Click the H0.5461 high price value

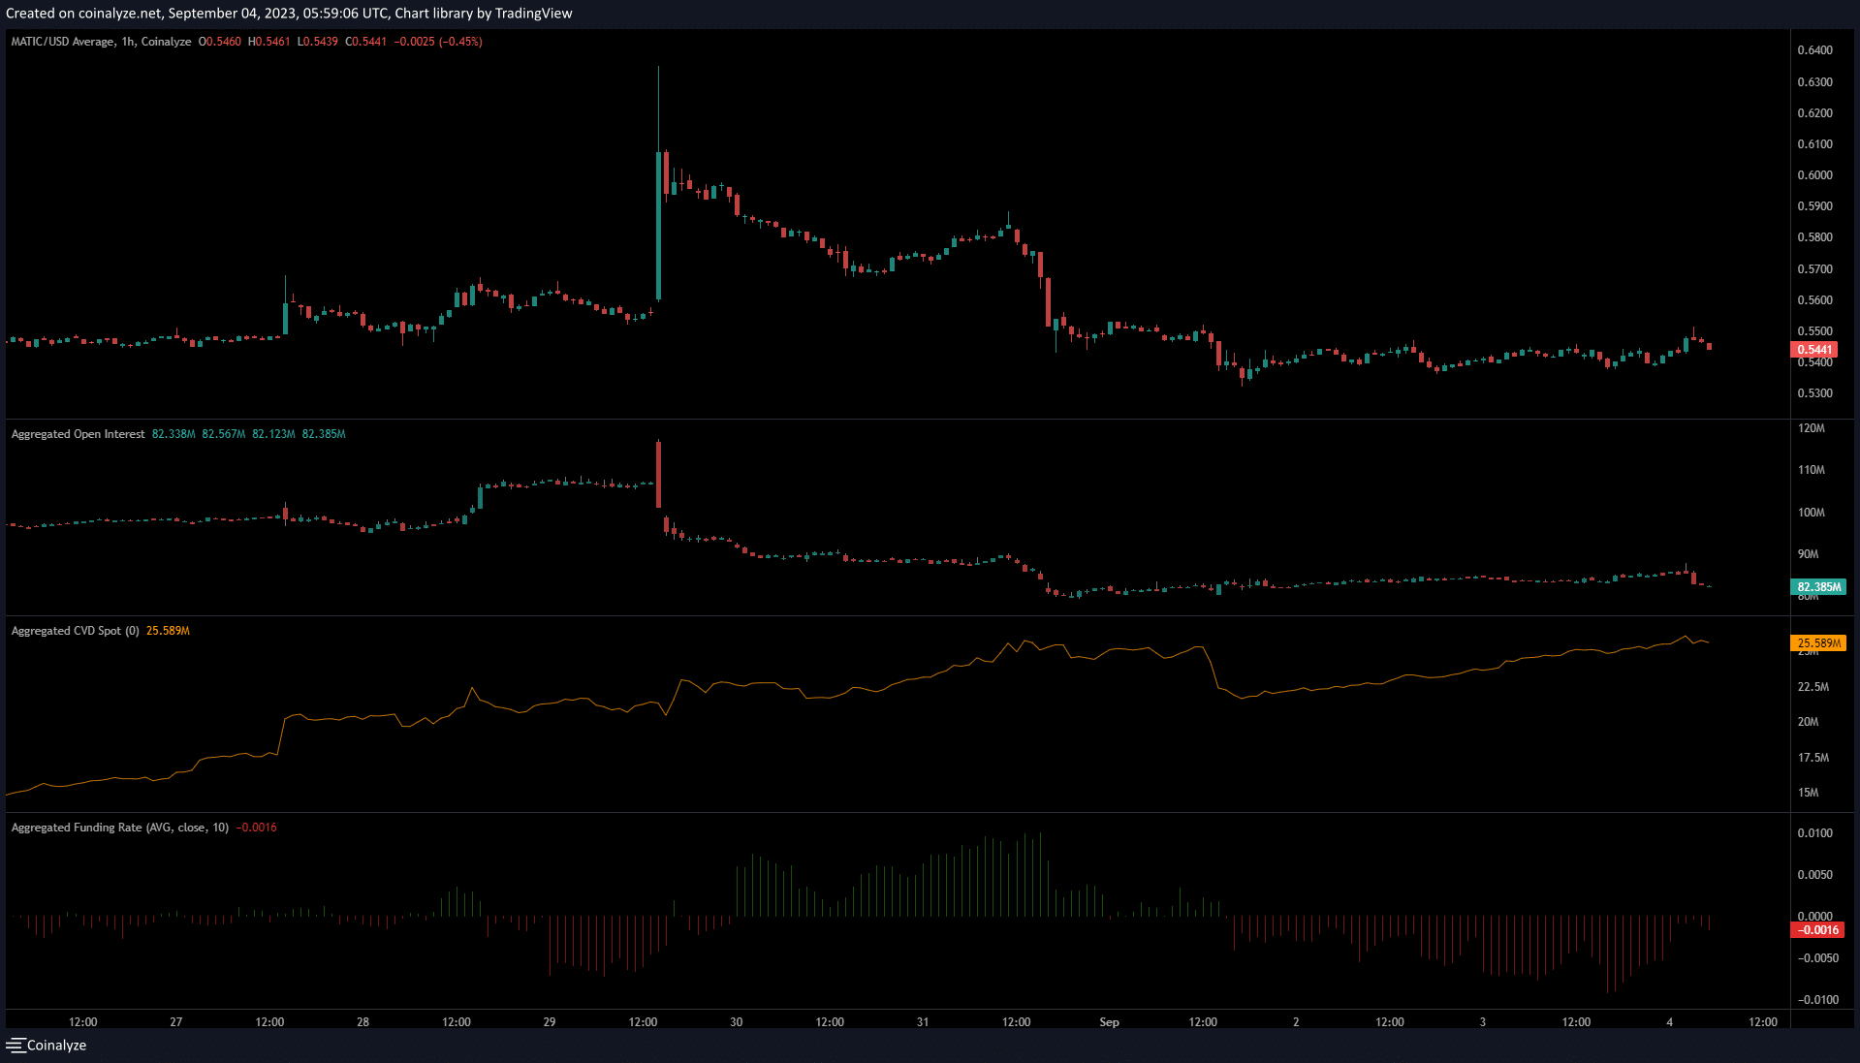268,42
